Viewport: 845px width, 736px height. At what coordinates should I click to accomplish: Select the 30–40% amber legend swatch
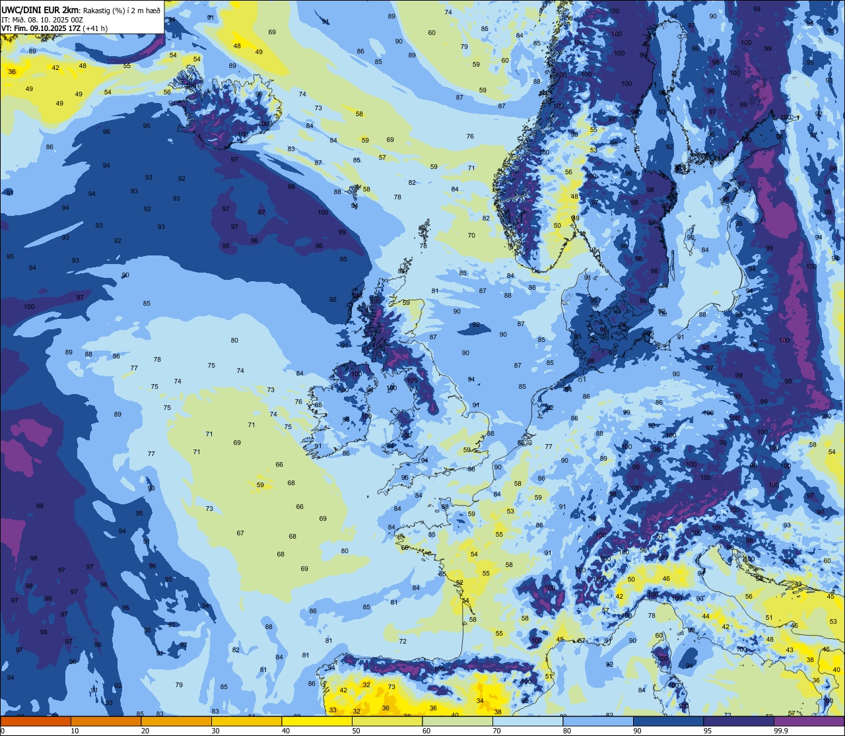[246, 721]
